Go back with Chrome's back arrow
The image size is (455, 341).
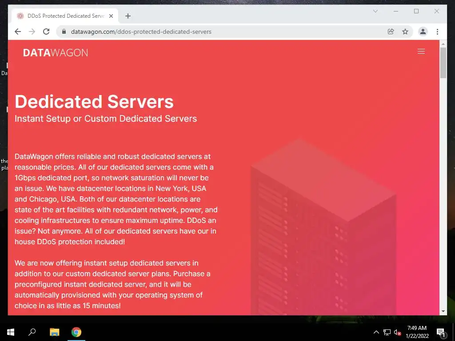[18, 32]
